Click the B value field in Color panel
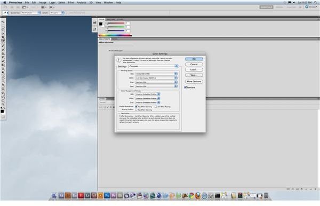 (x=127, y=31)
